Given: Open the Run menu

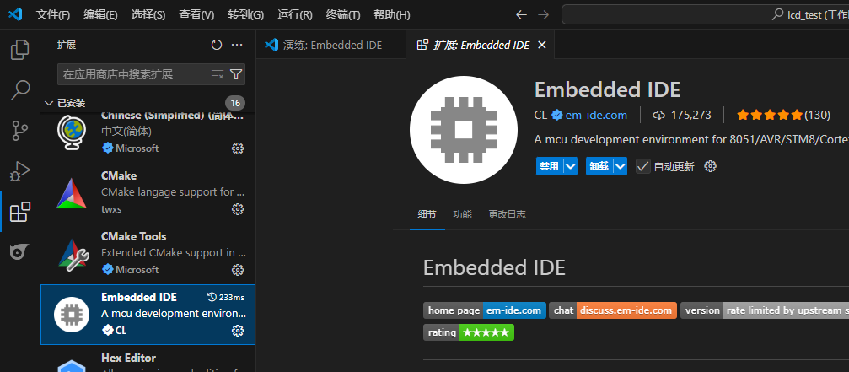Looking at the screenshot, I should (x=295, y=14).
